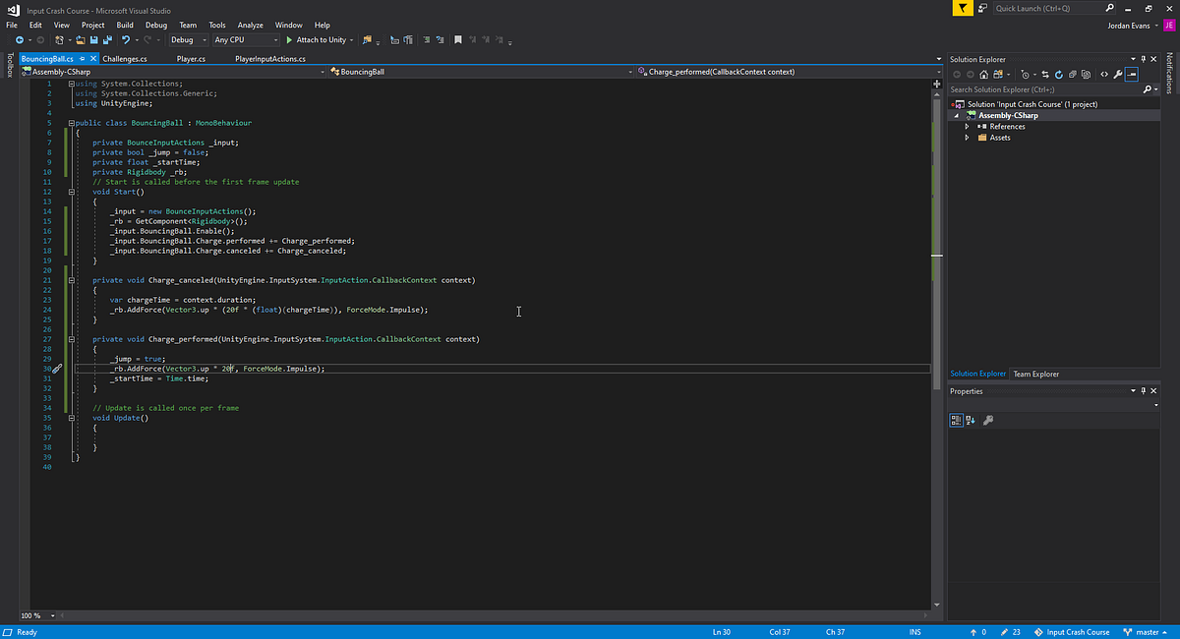The image size is (1180, 639).
Task: Collapse the Assembly-CSharp project node
Action: point(955,115)
